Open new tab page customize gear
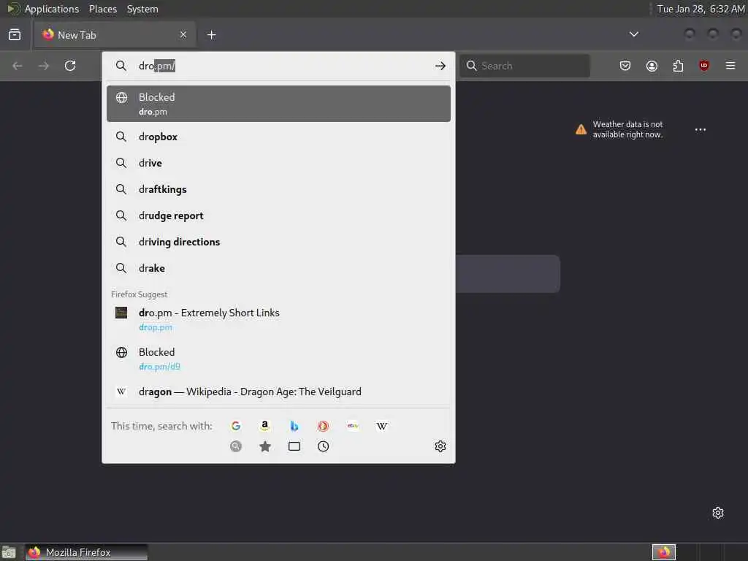Screen dimensions: 748x561 pyautogui.click(x=718, y=513)
